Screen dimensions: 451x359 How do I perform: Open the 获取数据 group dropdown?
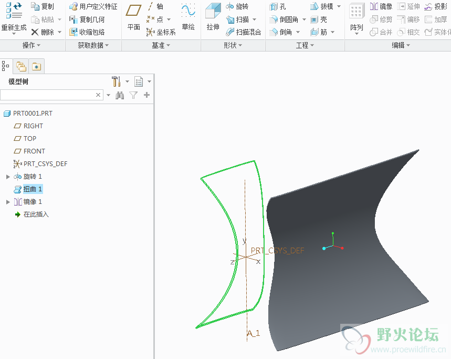93,45
